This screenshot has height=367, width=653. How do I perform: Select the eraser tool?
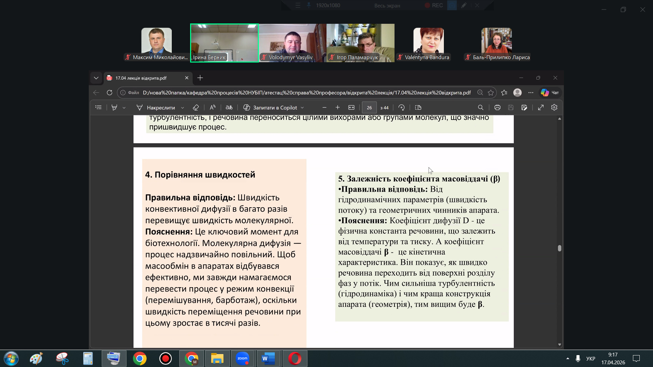(x=196, y=107)
